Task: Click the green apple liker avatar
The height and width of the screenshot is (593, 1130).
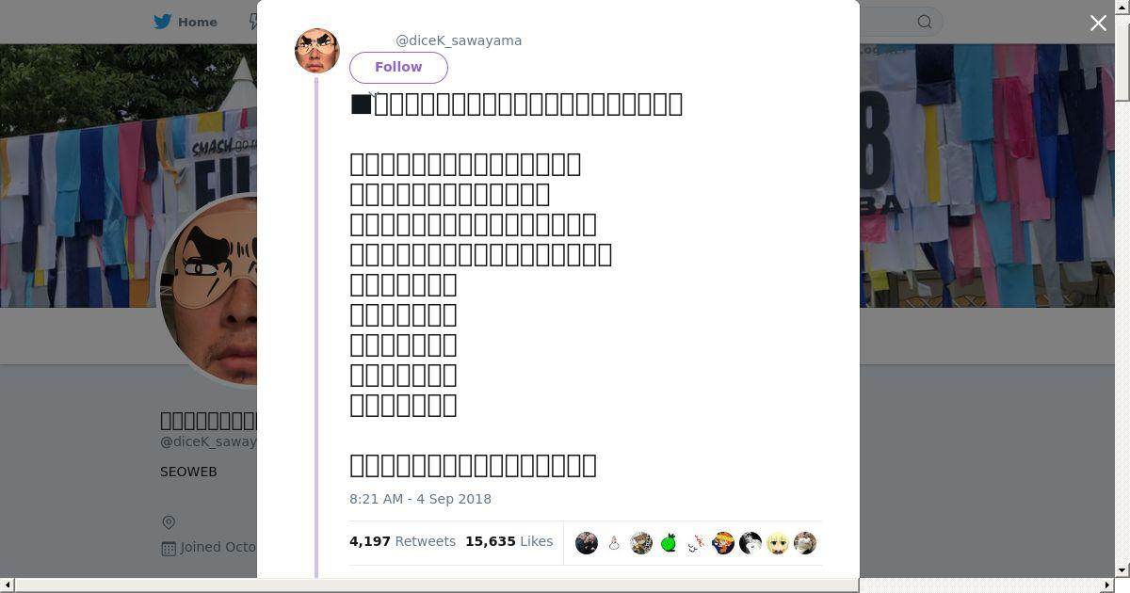Action: tap(669, 543)
